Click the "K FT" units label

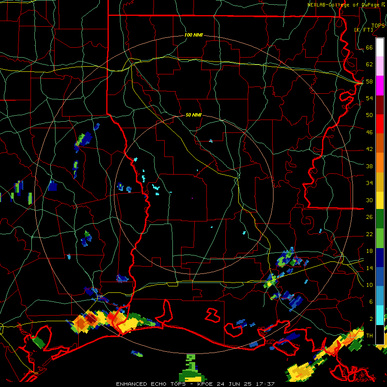point(363,30)
